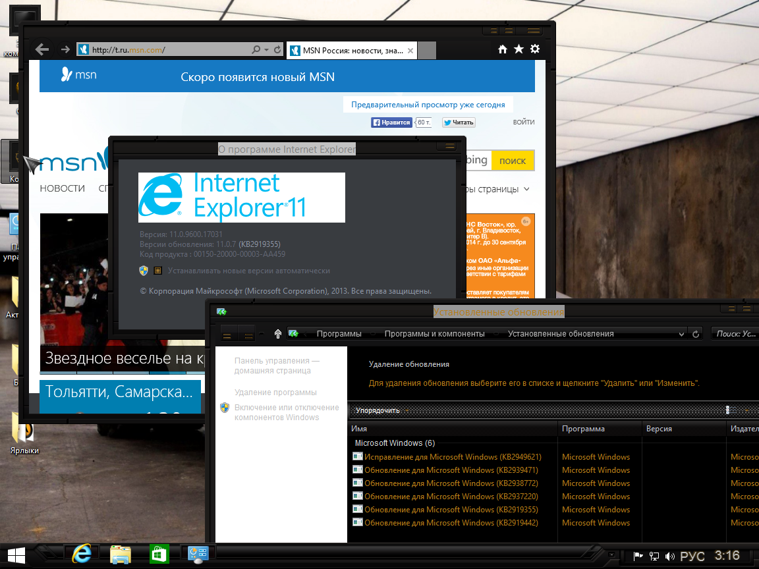This screenshot has width=759, height=569.
Task: Select update KB2919355 row in the list
Action: [553, 510]
